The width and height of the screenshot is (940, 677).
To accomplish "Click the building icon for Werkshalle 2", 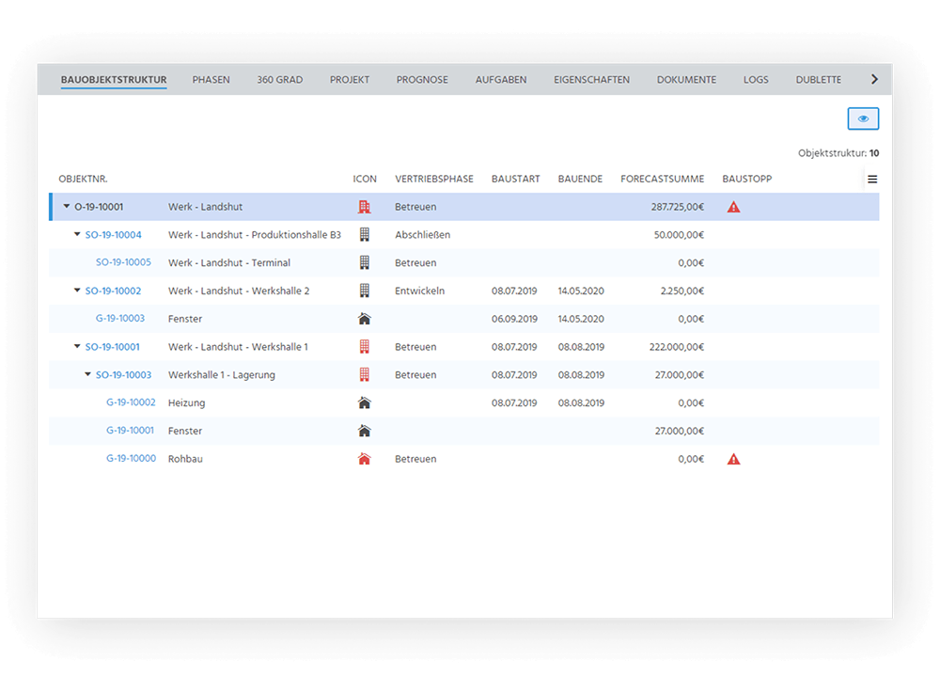I will click(364, 291).
